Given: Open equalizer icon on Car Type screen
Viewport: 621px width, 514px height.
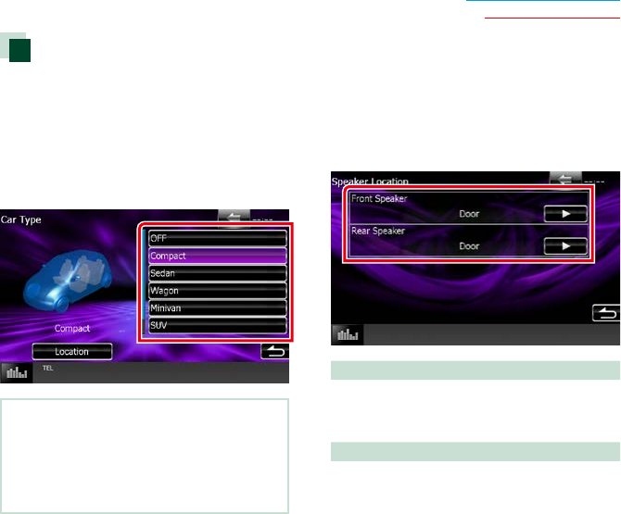Looking at the screenshot, I should coord(17,372).
